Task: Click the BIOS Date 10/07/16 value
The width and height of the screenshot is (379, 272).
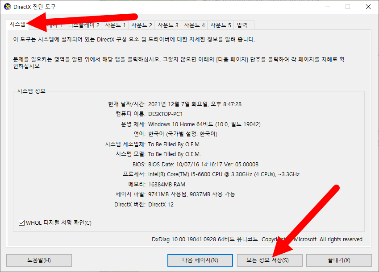Action: pyautogui.click(x=203, y=165)
